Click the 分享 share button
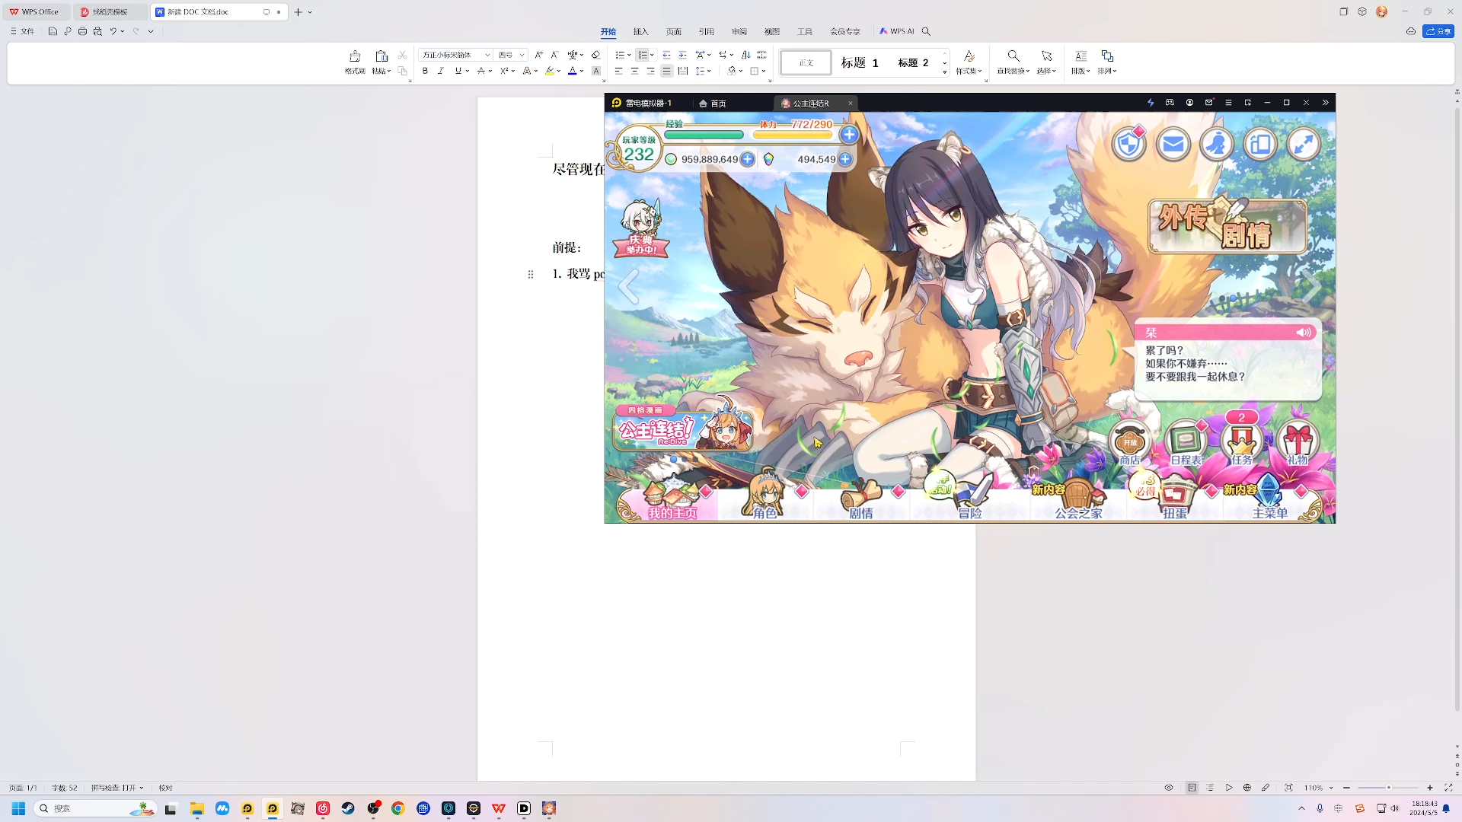 [x=1438, y=31]
